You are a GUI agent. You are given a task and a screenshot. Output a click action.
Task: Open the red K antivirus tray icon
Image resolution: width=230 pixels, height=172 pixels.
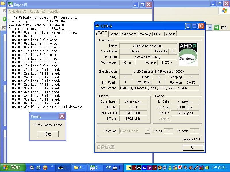180,168
